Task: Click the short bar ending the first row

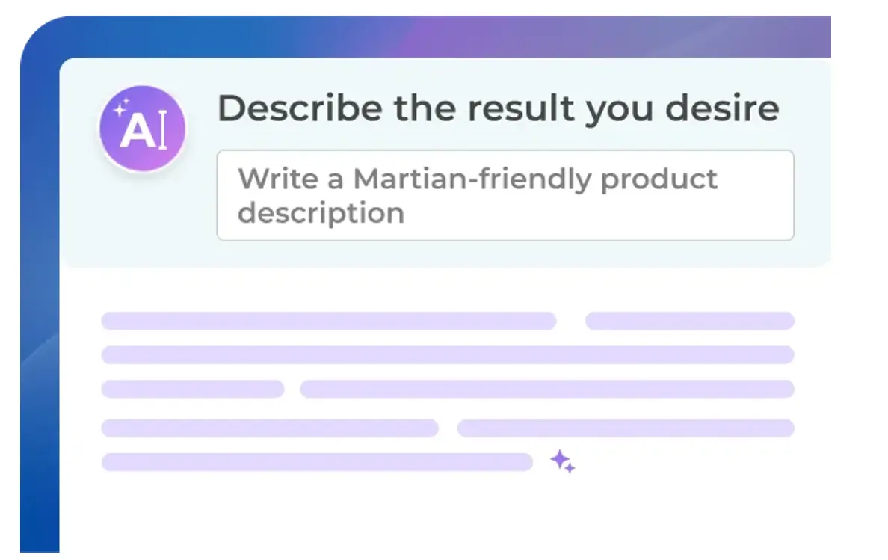Action: tap(688, 321)
